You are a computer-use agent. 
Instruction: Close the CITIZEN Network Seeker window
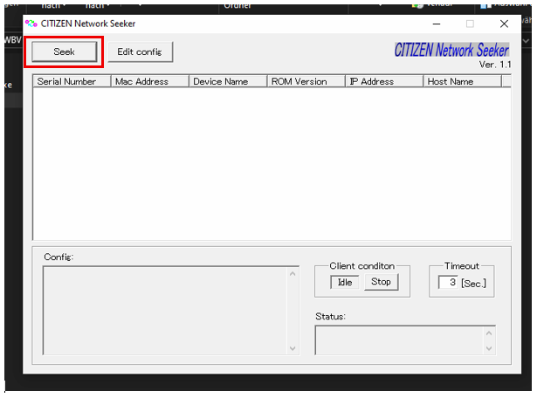click(504, 24)
